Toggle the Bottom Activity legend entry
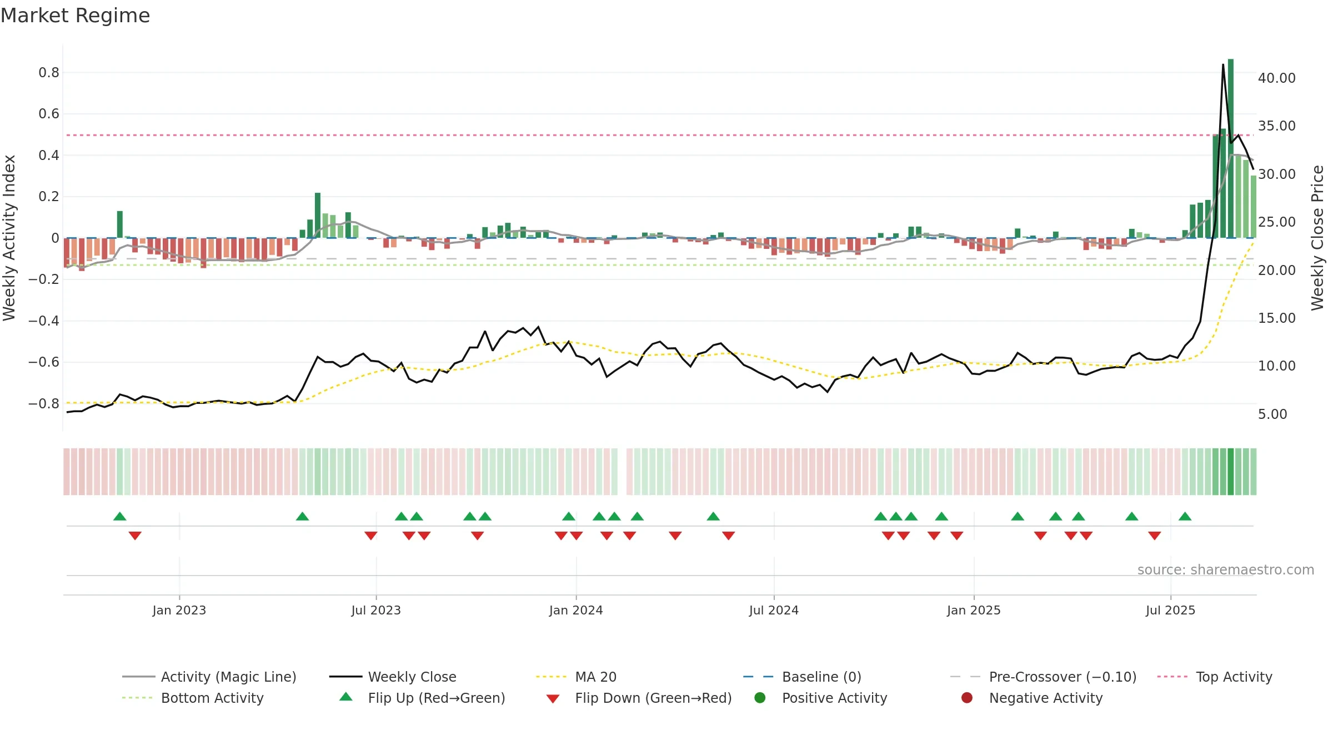This screenshot has height=750, width=1333. tap(193, 698)
